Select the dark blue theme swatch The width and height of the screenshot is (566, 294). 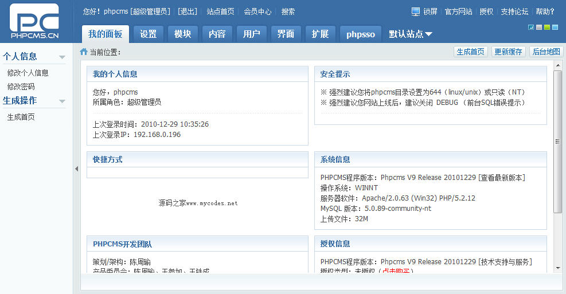click(531, 27)
